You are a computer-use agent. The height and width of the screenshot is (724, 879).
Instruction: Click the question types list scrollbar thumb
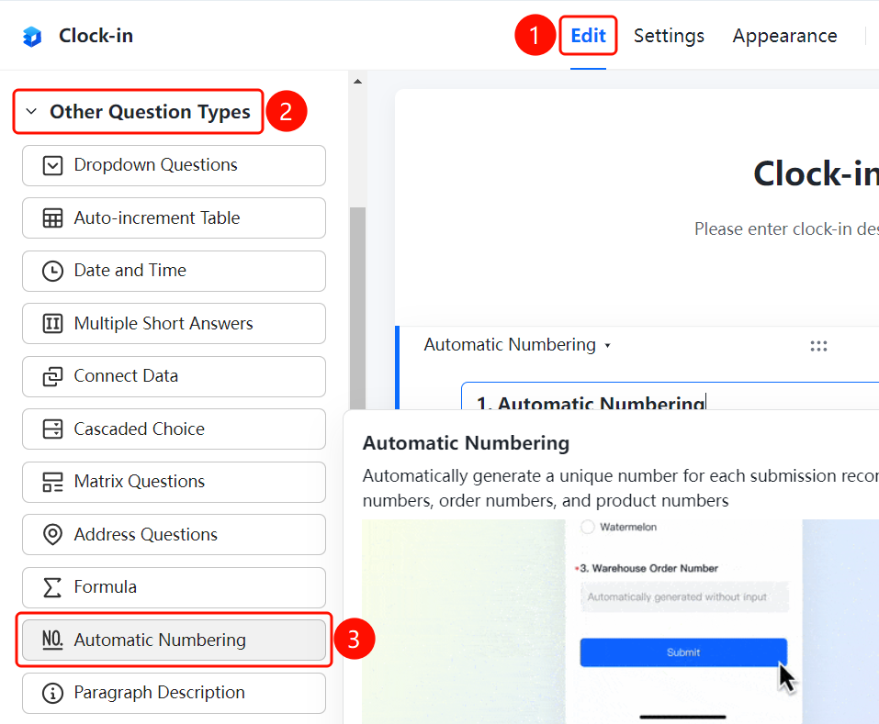357,308
